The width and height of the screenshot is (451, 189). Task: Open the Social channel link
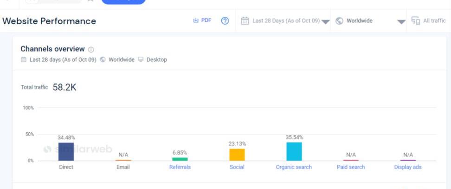[x=237, y=167]
